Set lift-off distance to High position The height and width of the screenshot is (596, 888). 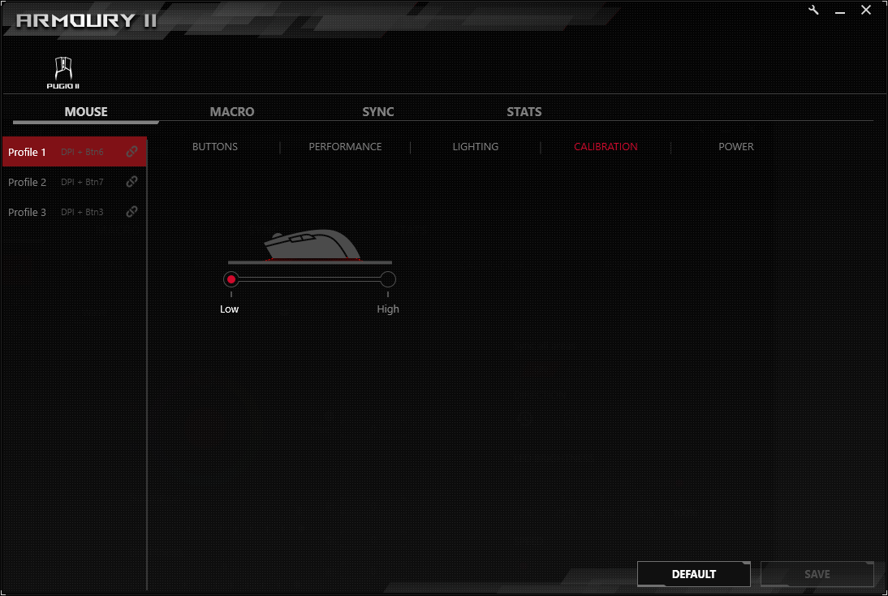(388, 279)
